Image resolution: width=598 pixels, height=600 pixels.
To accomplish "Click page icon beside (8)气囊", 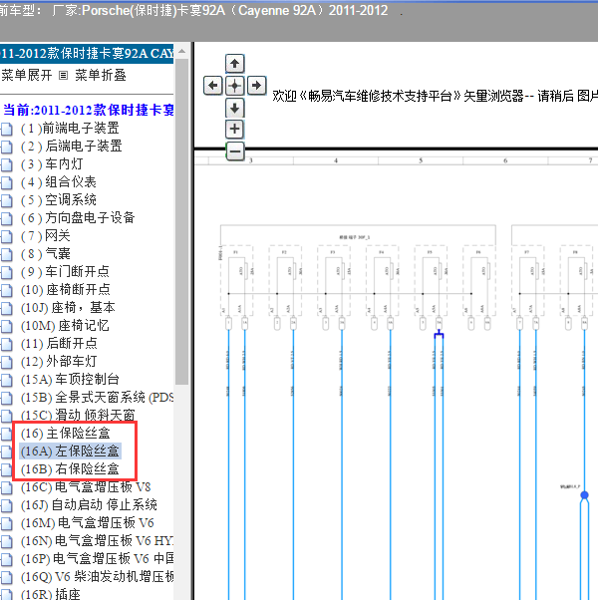I will coord(7,254).
